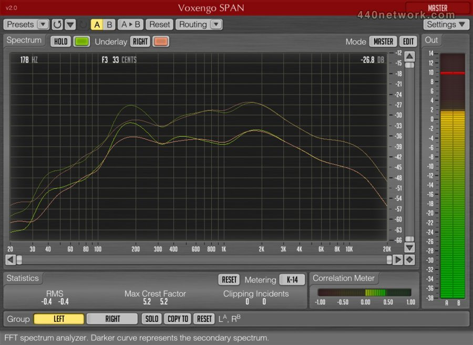Click the F3 33 CENTS note readout
Screen dimensions: 473x345
(x=119, y=60)
